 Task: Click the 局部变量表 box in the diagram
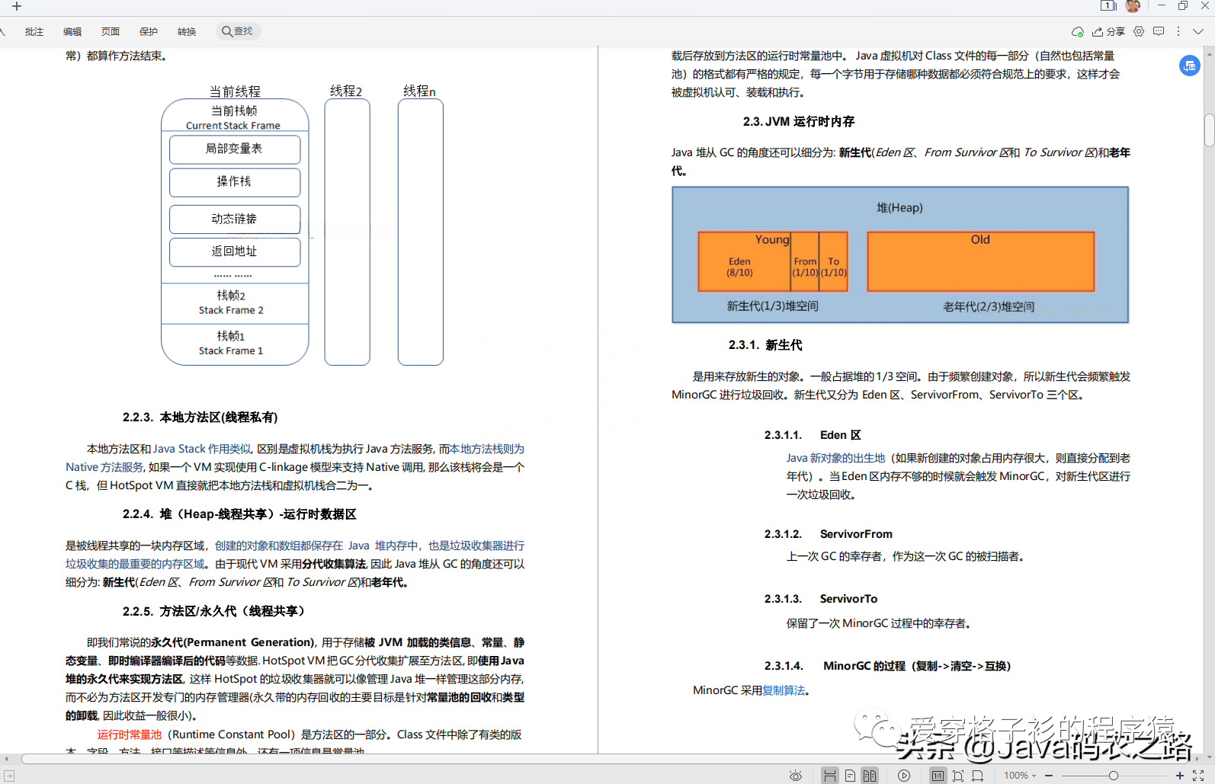[235, 149]
